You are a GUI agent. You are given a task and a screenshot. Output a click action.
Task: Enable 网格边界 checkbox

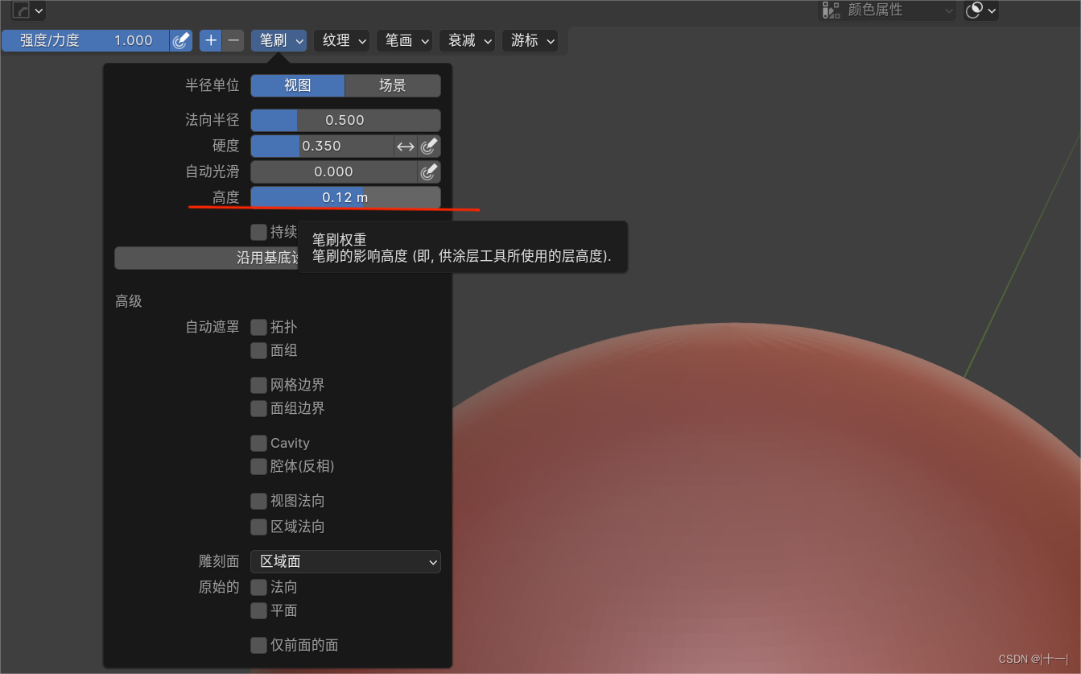258,385
